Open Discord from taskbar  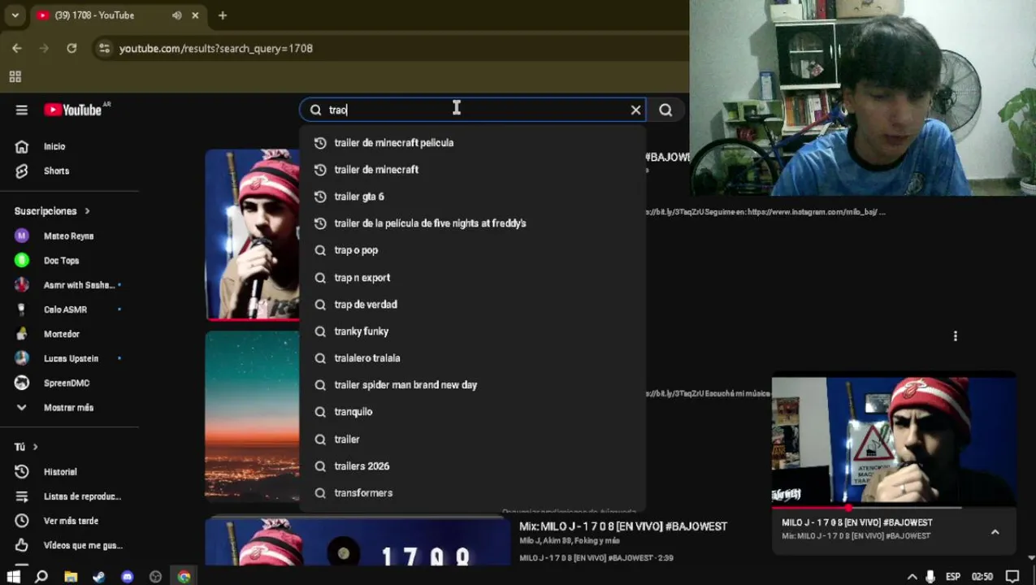(x=128, y=577)
